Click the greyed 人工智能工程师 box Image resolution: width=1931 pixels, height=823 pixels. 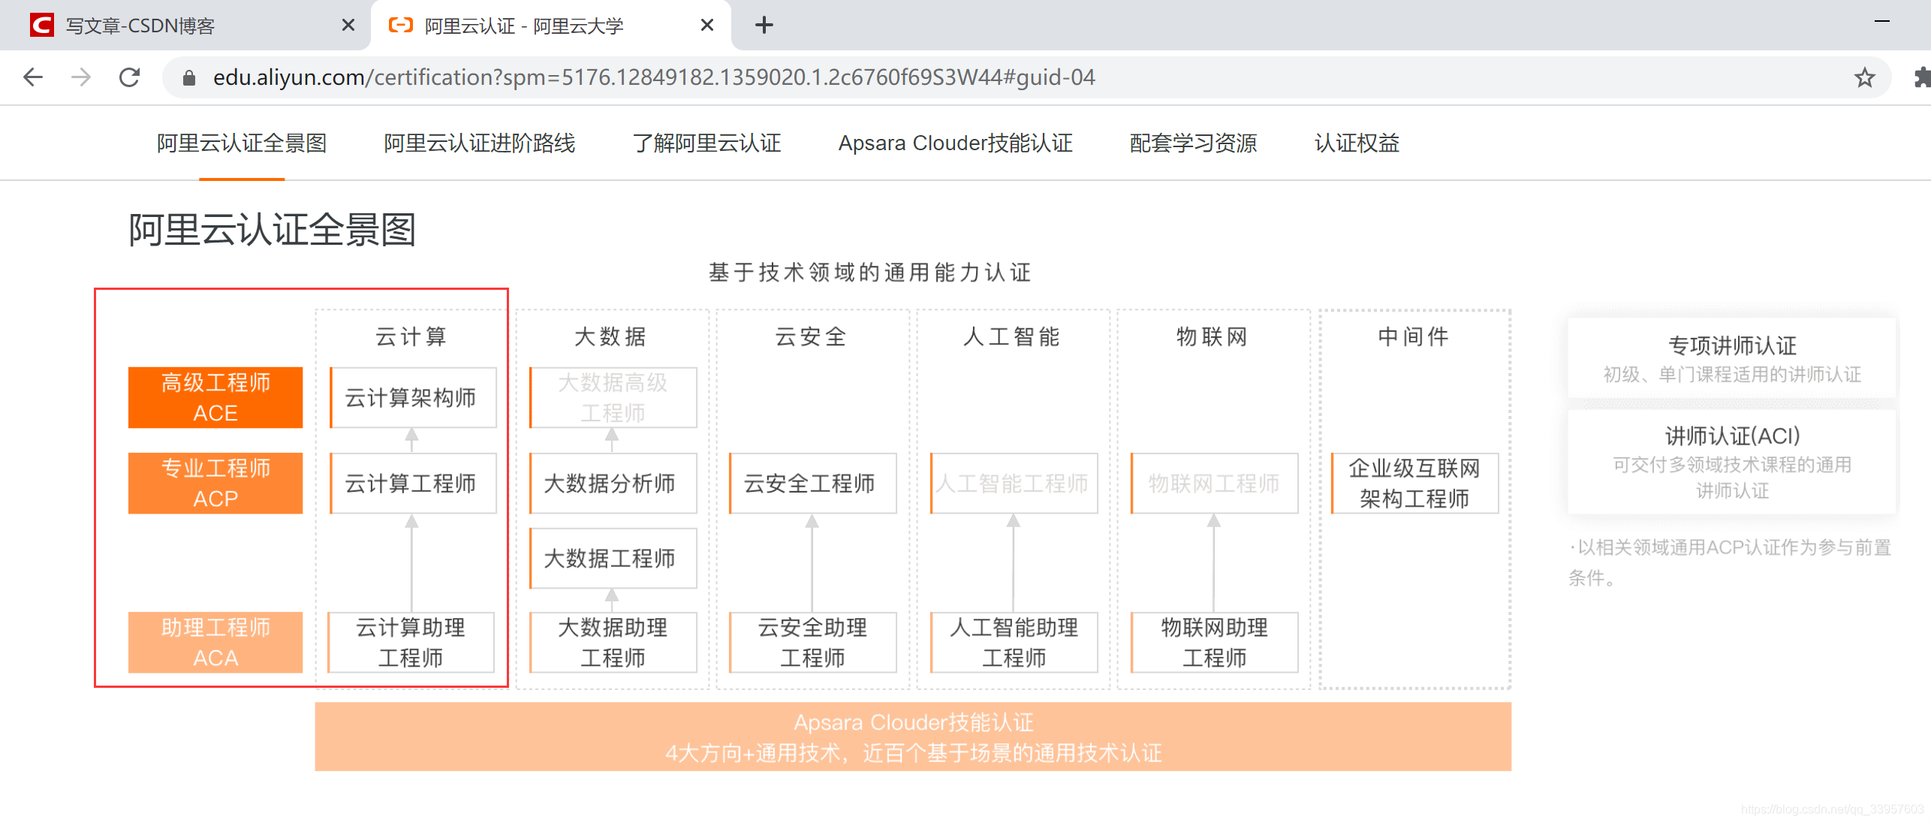tap(1014, 483)
